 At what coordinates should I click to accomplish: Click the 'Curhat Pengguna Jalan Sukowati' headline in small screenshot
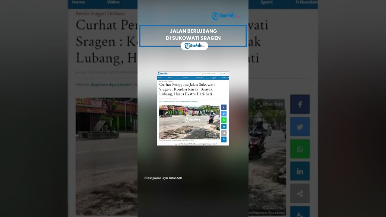(x=187, y=89)
